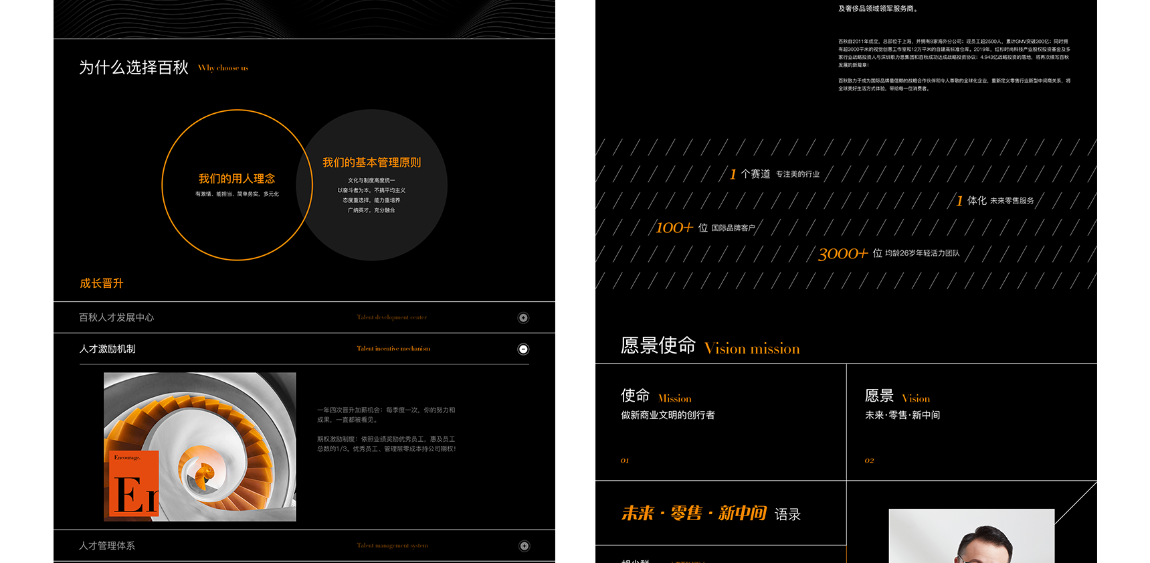Click the 百秋自2011年成立 company paragraph
This screenshot has height=563, width=1150.
point(955,54)
